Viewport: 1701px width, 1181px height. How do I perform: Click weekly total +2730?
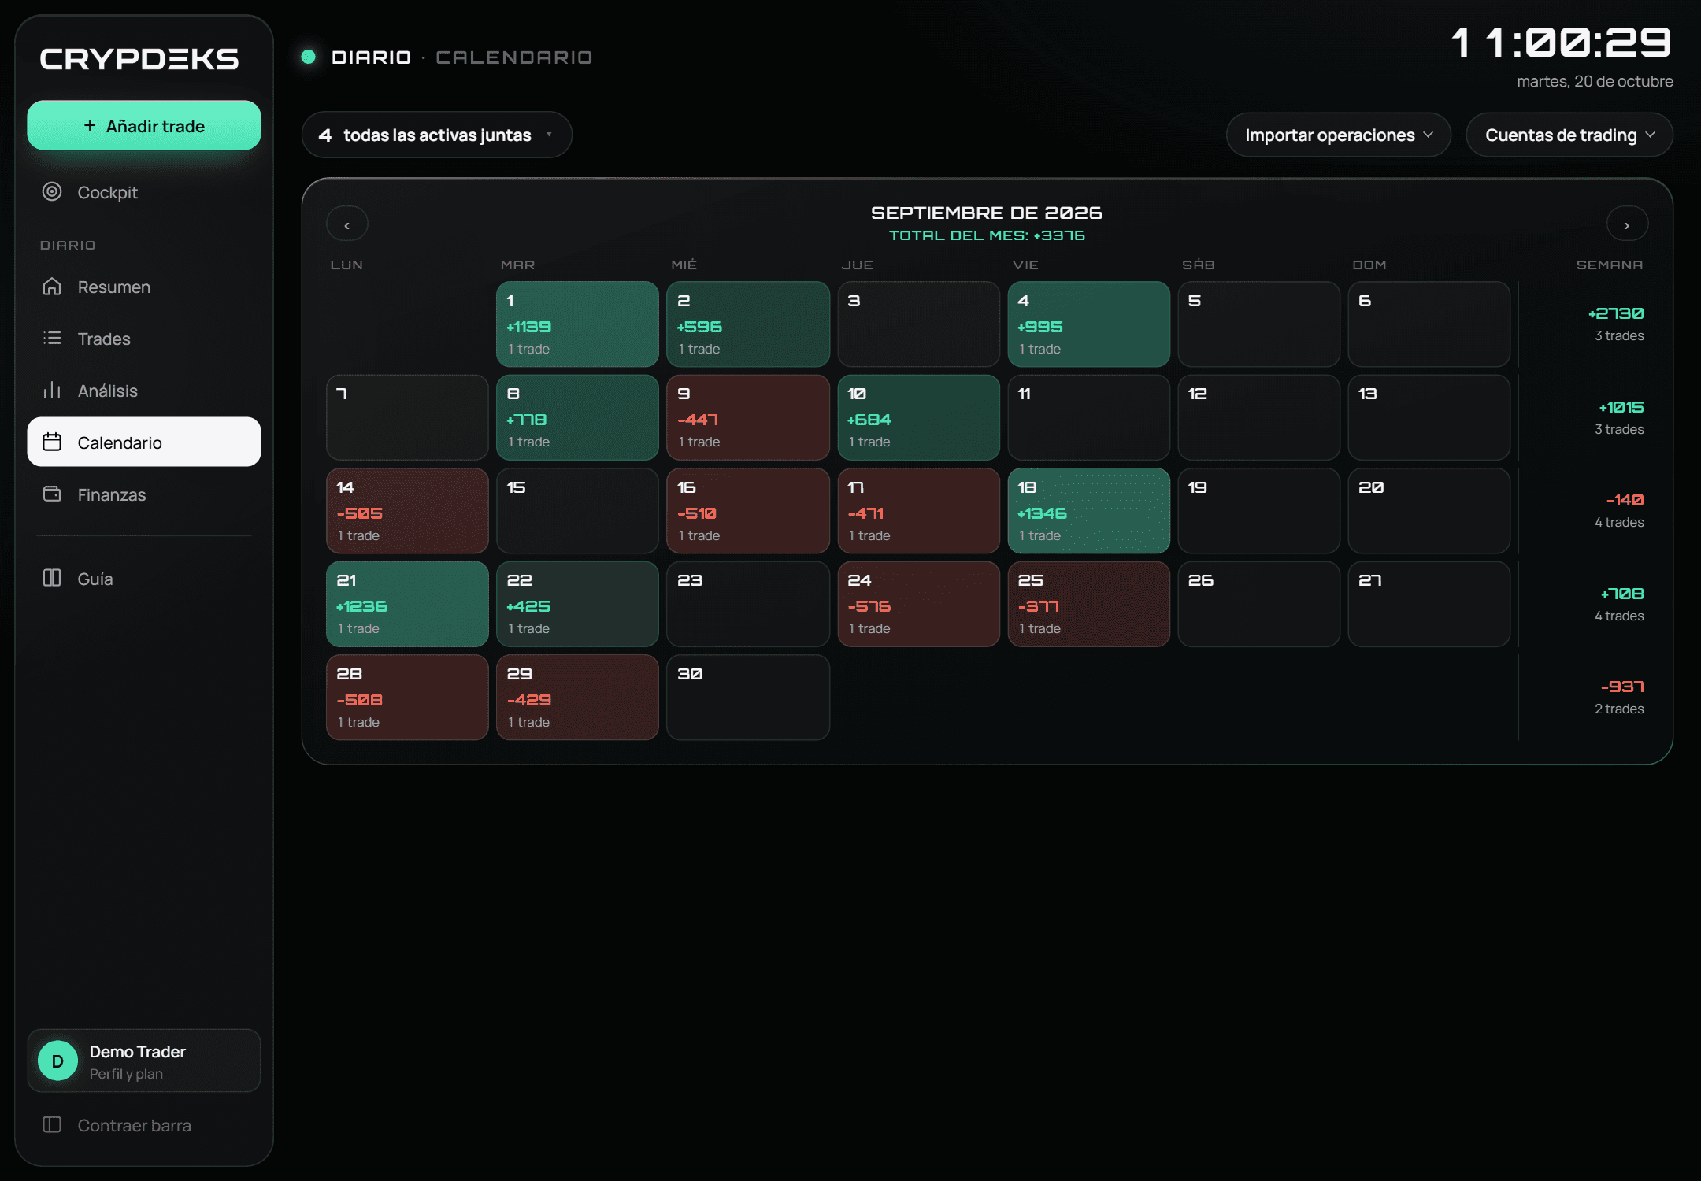tap(1616, 313)
